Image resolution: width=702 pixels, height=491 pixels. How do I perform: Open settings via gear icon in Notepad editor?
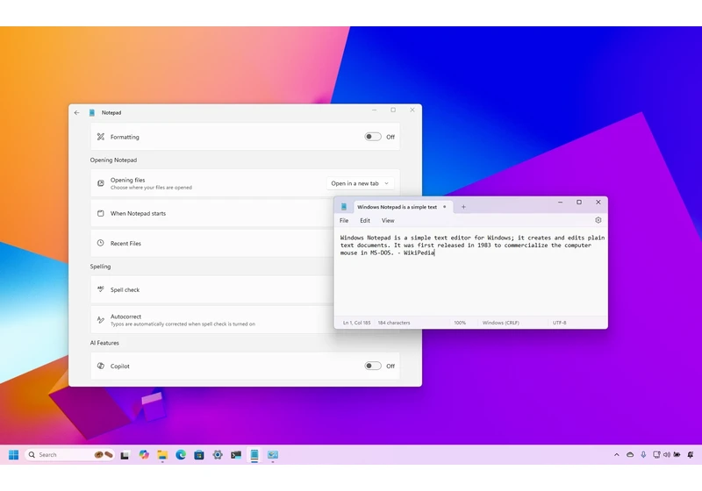598,220
